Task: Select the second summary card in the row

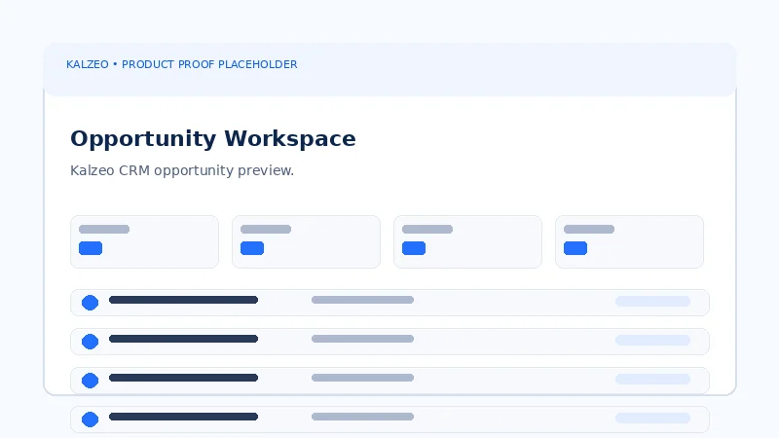Action: (x=306, y=241)
